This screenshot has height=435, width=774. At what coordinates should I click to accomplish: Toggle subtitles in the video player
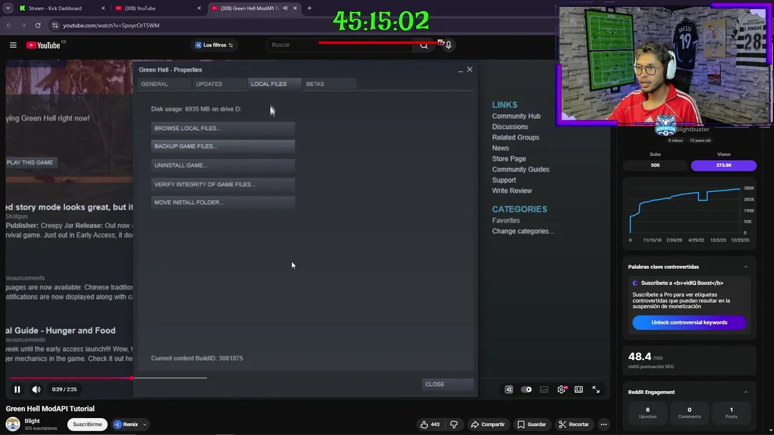[544, 390]
